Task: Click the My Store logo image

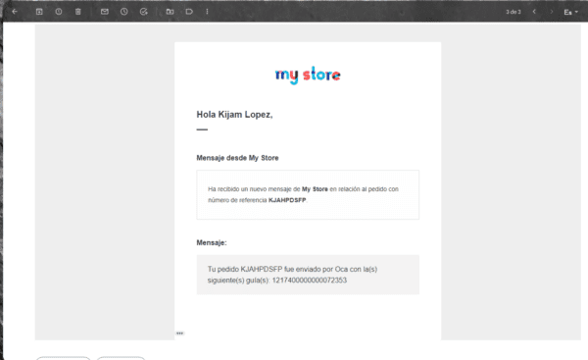Action: click(x=308, y=76)
